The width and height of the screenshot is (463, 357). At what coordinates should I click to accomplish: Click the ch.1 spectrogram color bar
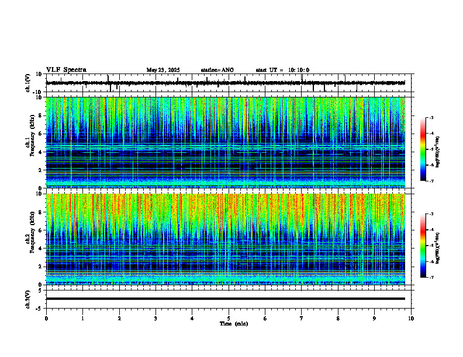[x=423, y=149]
